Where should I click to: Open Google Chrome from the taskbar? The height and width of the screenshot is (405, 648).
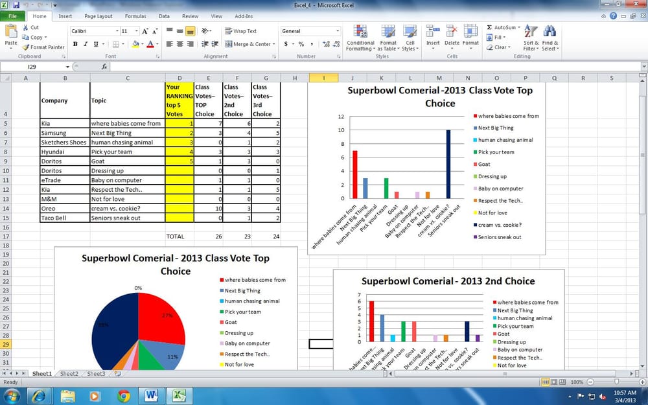pyautogui.click(x=123, y=396)
